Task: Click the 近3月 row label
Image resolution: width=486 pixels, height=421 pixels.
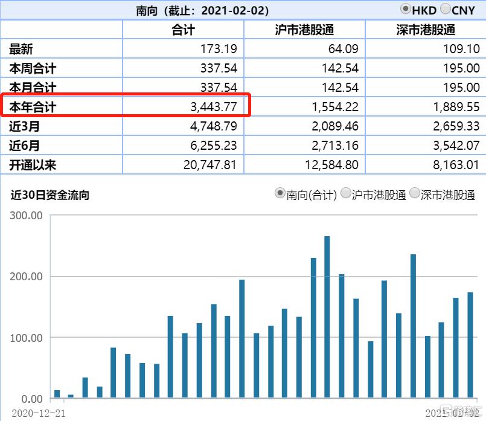Action: pos(24,126)
